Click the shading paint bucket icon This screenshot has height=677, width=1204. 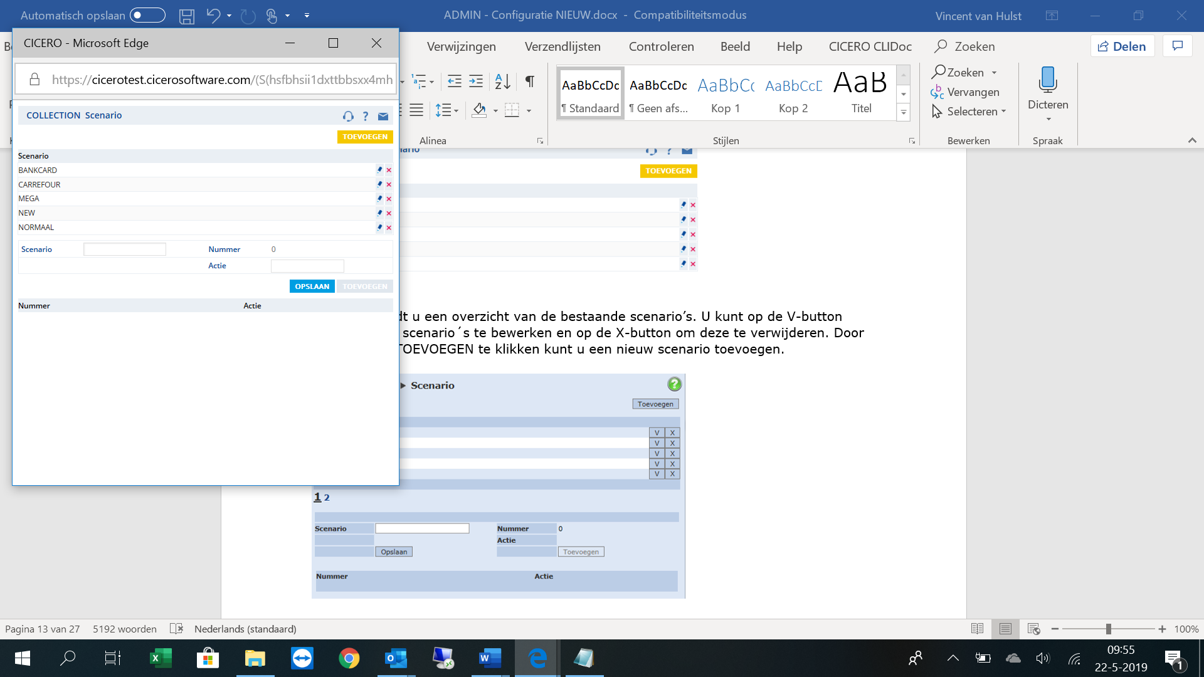click(480, 110)
